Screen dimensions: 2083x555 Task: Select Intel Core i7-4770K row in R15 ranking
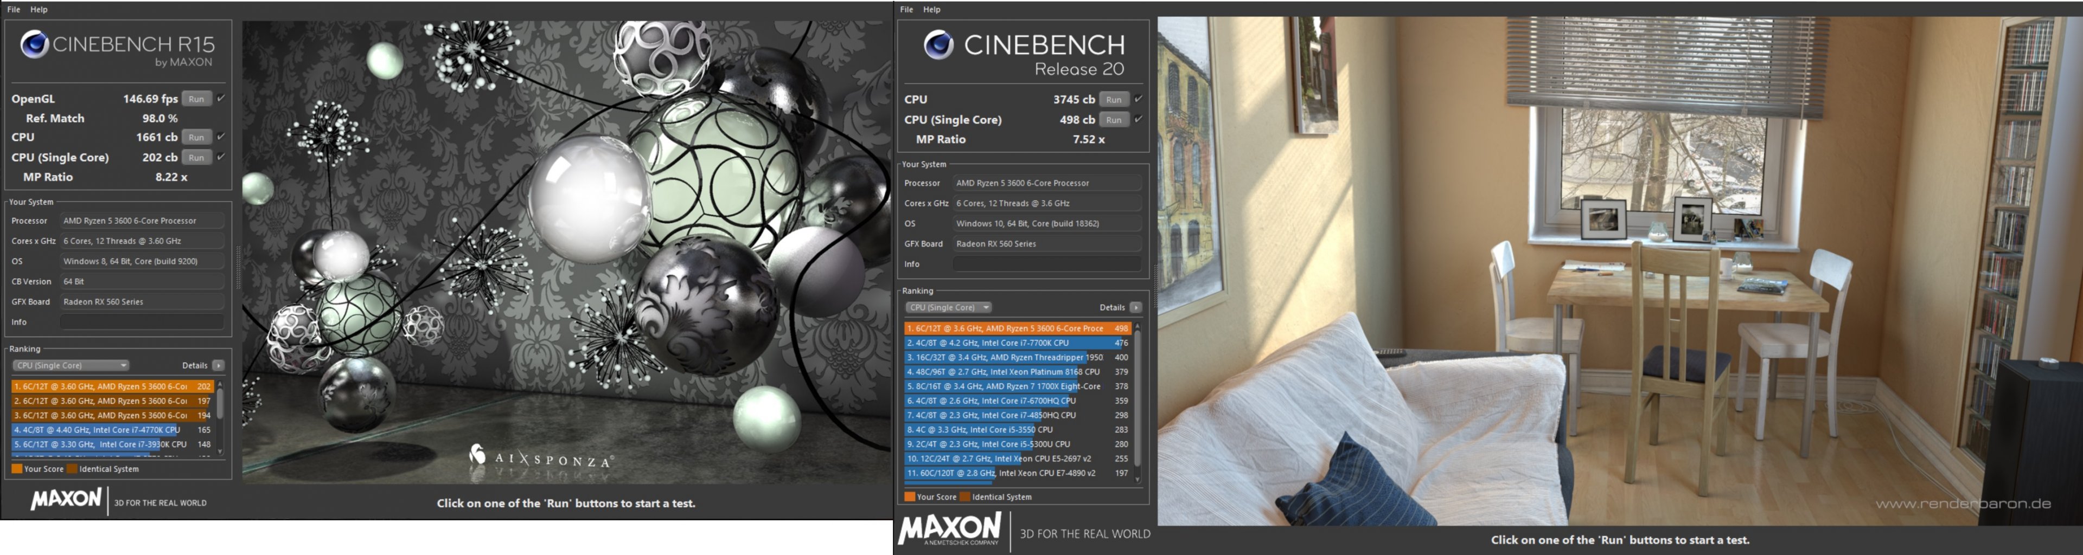112,430
